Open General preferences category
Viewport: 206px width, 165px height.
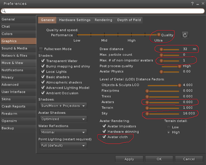pyautogui.click(x=18, y=19)
